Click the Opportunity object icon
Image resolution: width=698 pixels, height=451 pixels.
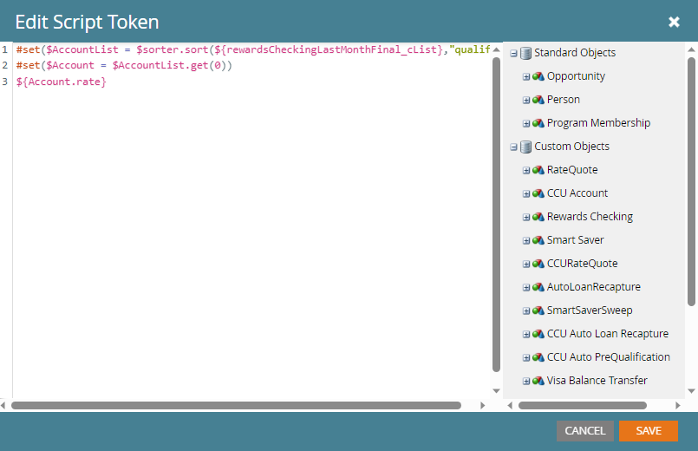(538, 76)
